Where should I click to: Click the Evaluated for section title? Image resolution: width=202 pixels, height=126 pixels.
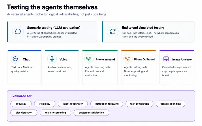tap(21, 96)
